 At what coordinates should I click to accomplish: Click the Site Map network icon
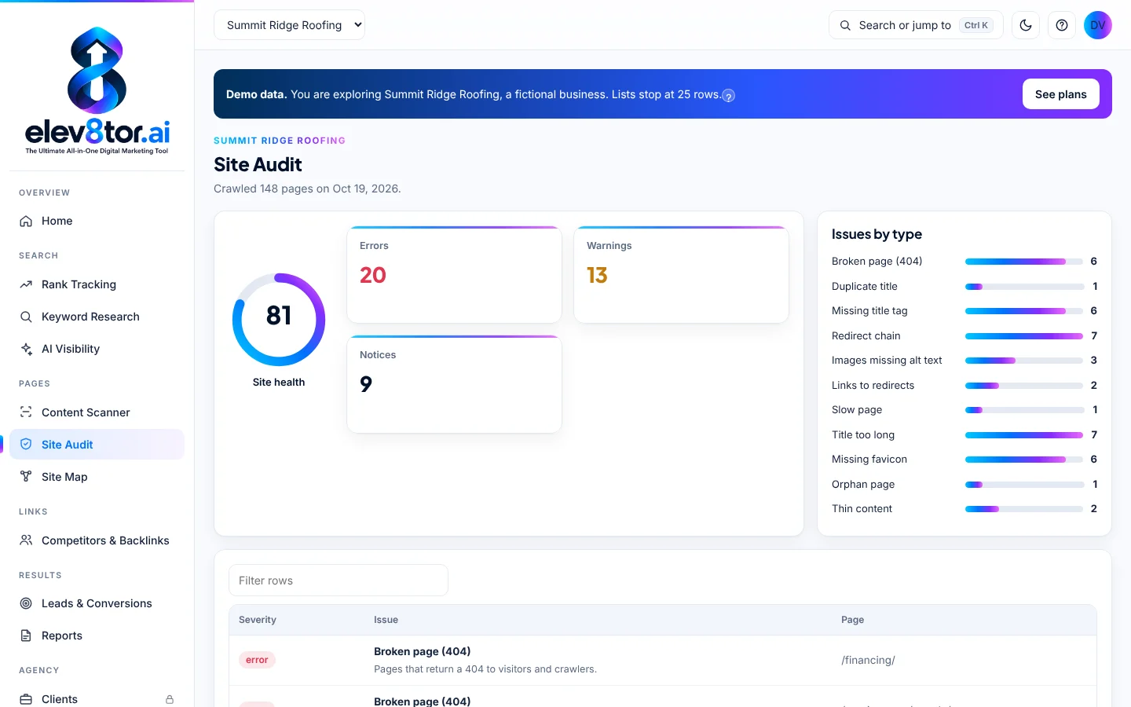(x=26, y=477)
